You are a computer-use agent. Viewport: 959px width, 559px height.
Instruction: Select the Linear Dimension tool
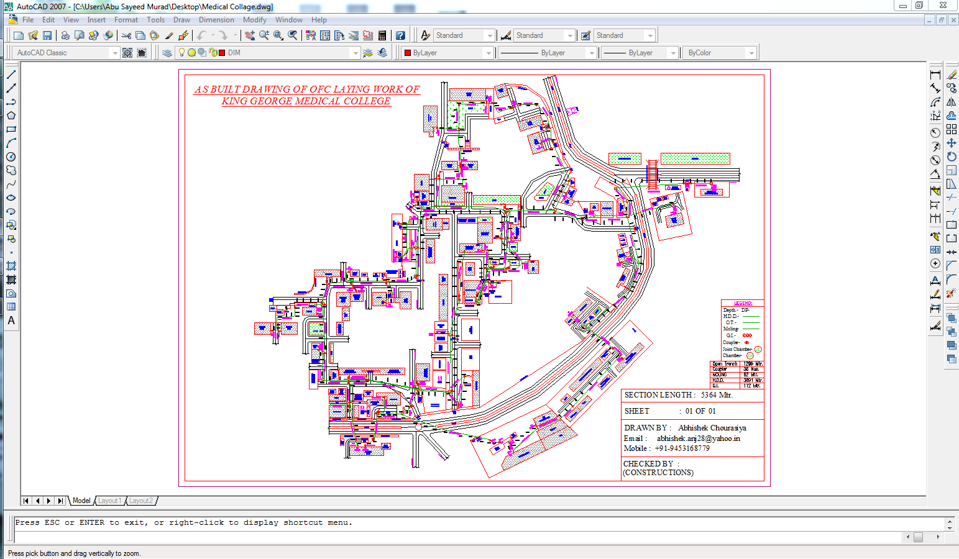[x=935, y=75]
